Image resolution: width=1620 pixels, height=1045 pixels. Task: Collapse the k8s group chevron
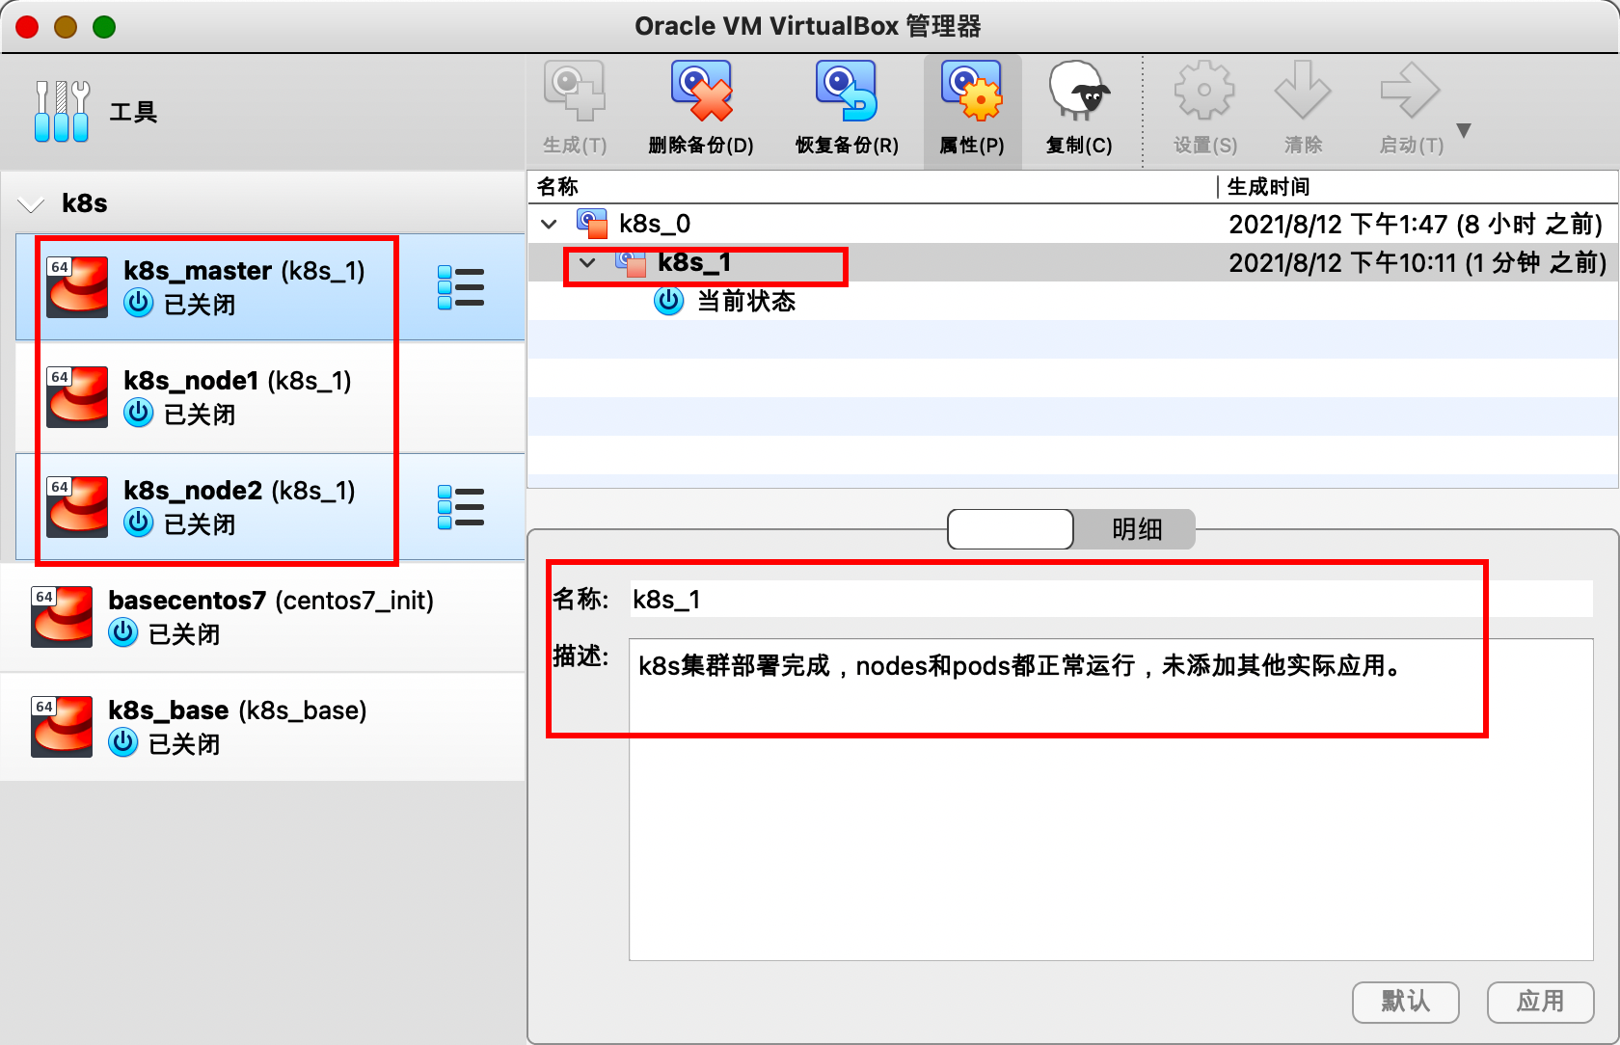pyautogui.click(x=31, y=204)
